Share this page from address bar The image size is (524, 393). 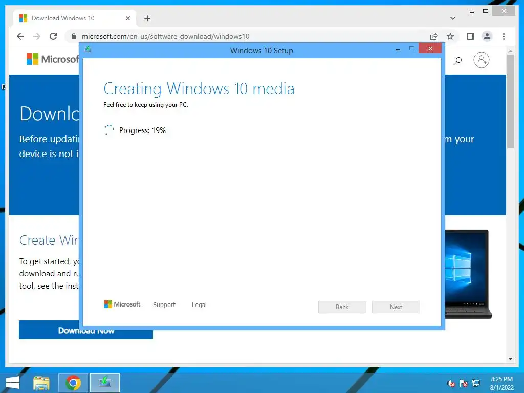(434, 36)
